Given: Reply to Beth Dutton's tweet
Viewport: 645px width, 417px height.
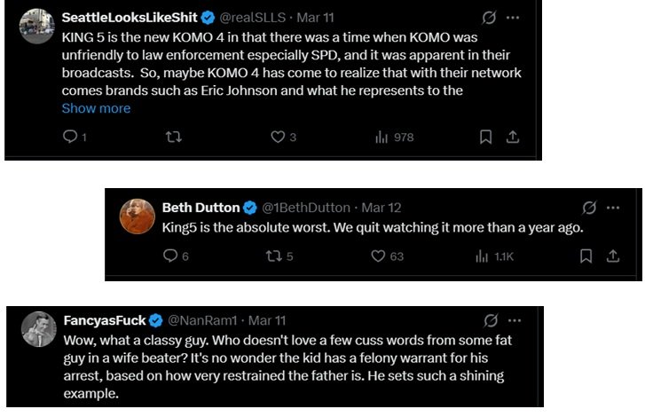Looking at the screenshot, I should 170,256.
